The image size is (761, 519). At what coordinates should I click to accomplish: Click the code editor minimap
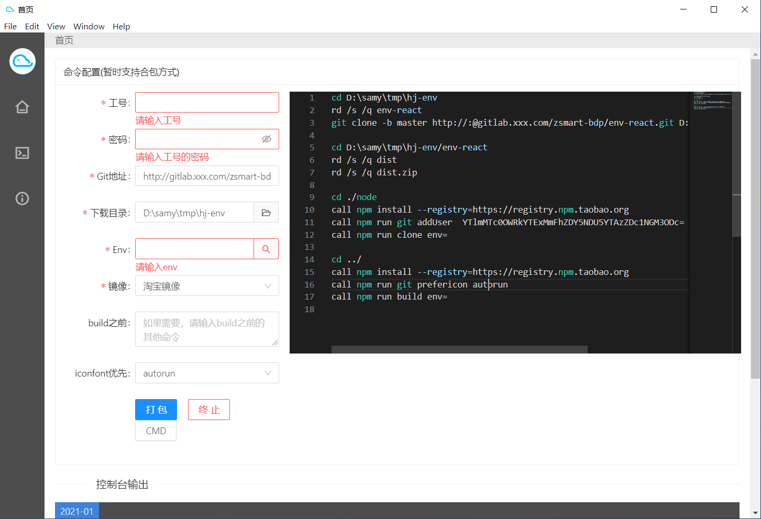pyautogui.click(x=711, y=222)
